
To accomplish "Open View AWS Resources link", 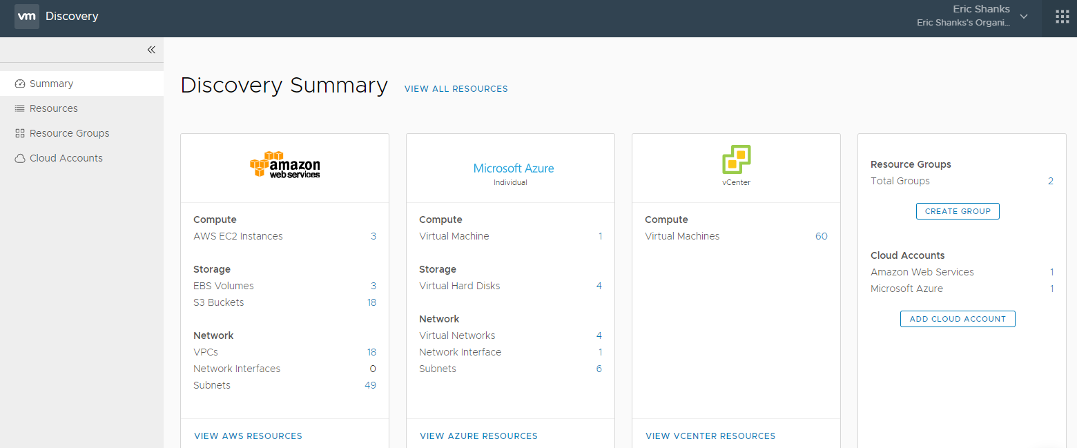I will (x=248, y=436).
